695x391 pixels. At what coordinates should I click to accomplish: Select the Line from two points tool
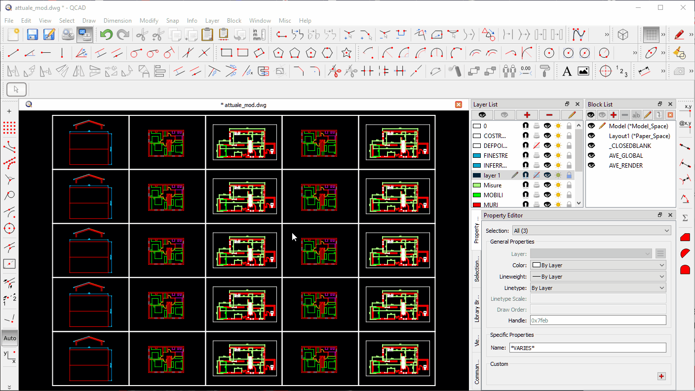click(14, 53)
